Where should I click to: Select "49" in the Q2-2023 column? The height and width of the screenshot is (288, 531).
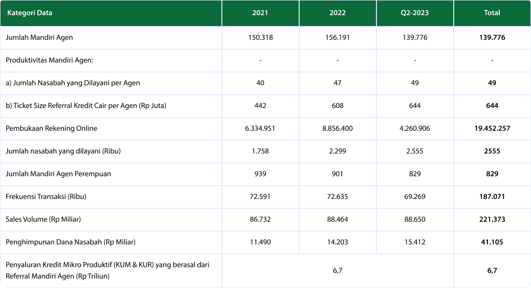[415, 83]
